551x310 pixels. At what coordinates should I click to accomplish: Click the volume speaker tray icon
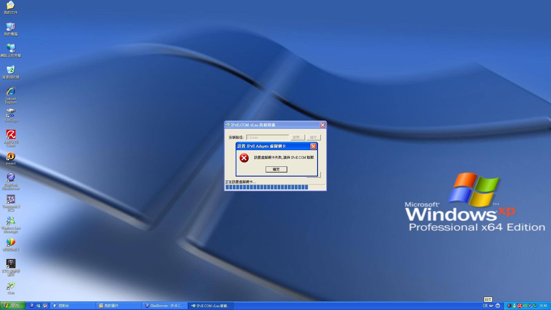(x=509, y=306)
